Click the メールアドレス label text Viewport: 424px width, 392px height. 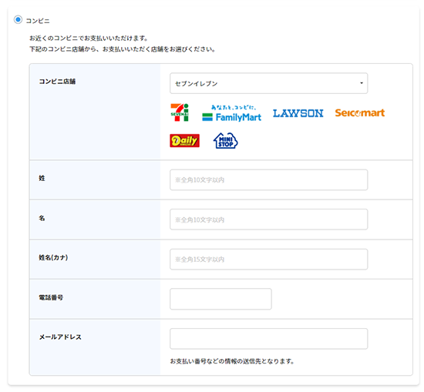pyautogui.click(x=60, y=337)
